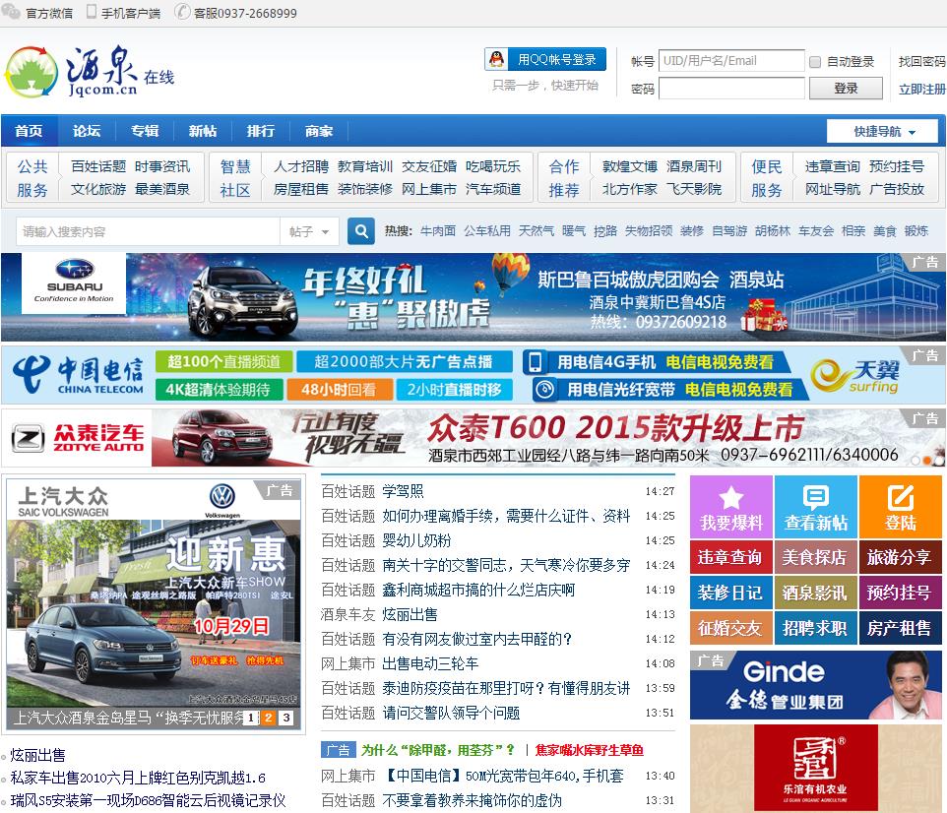Click the 征婚交友 tile
This screenshot has width=947, height=813.
pyautogui.click(x=730, y=628)
